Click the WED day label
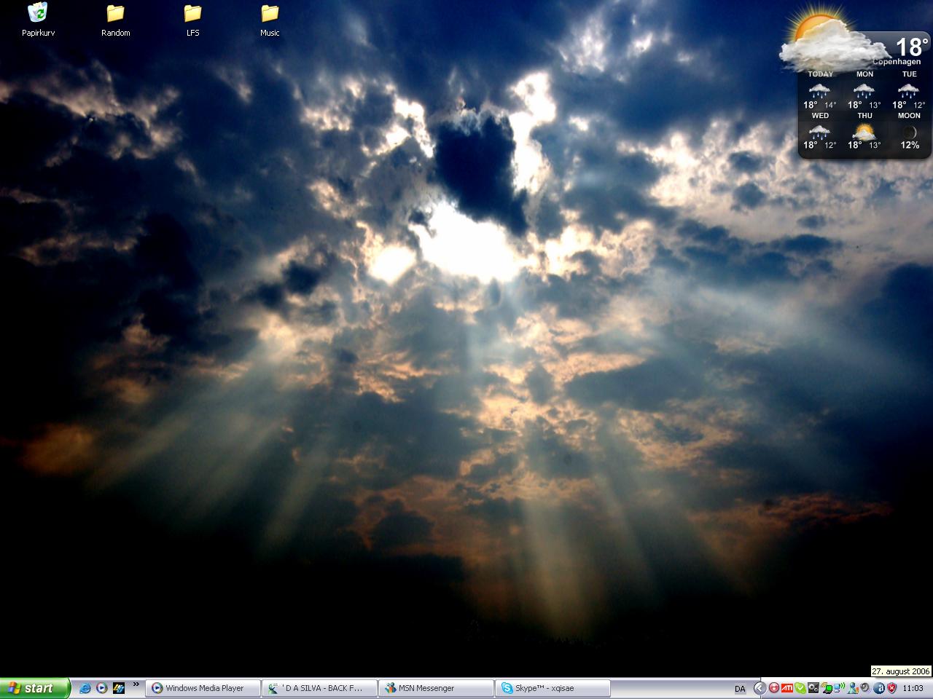The height and width of the screenshot is (699, 933). pos(820,116)
